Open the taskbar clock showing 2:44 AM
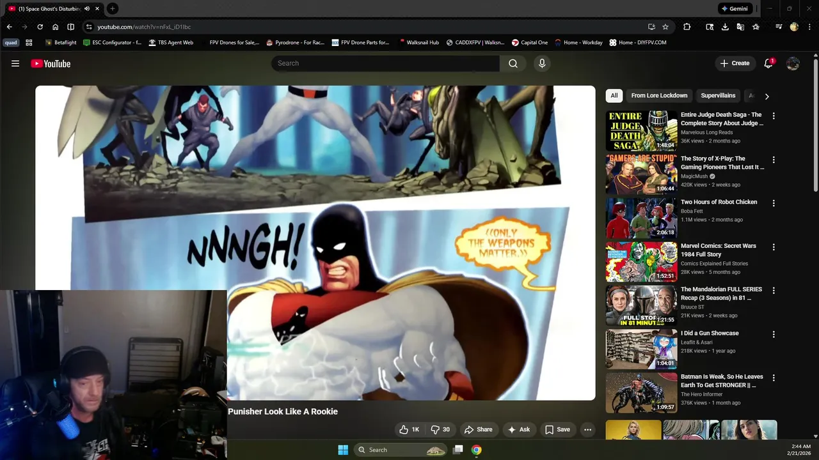Screen dimensions: 819x460 (x=800, y=449)
